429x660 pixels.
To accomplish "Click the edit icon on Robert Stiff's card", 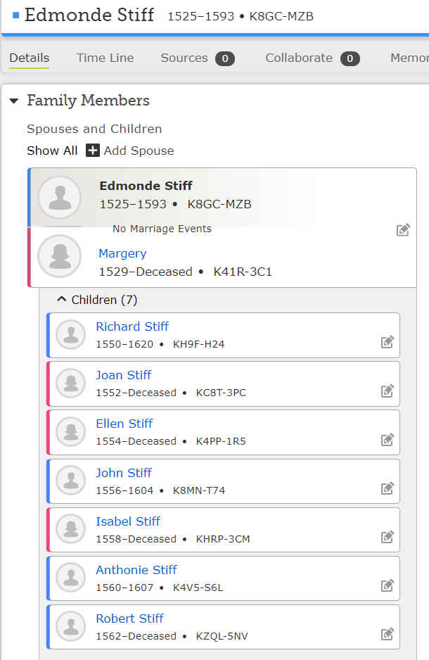I will click(388, 633).
